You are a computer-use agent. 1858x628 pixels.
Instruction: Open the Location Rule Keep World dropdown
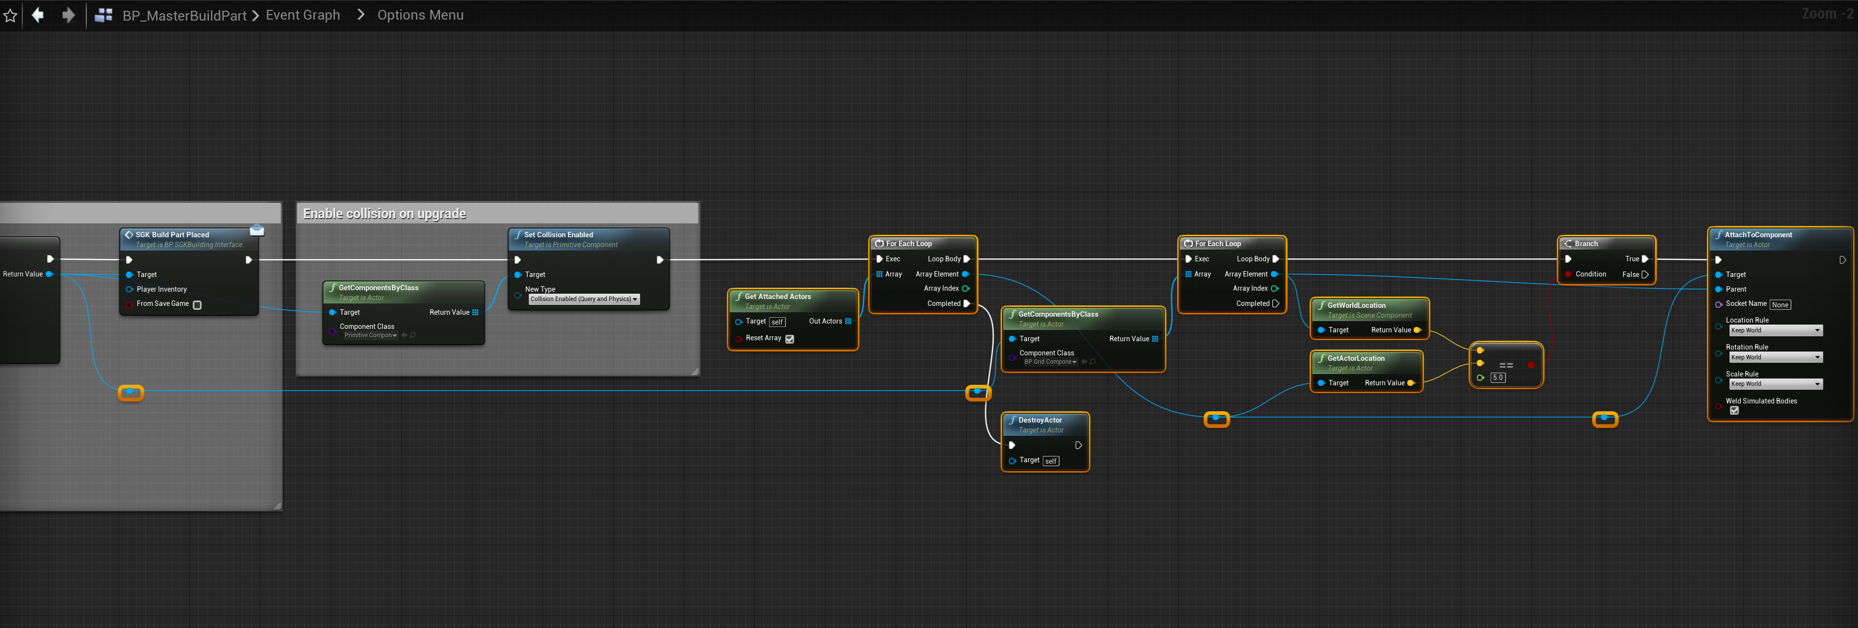(1776, 331)
